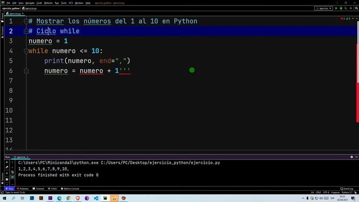Launch Visual Studio Code from the taskbar

click(96, 198)
